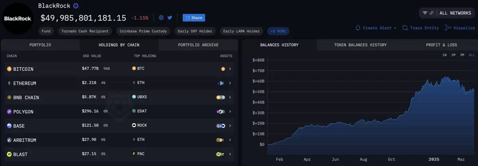Switch to the PORTFOLIO tab
478x166 pixels.
click(x=40, y=45)
